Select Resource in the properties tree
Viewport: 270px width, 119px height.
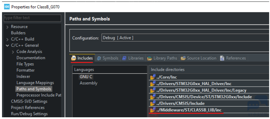click(x=19, y=27)
